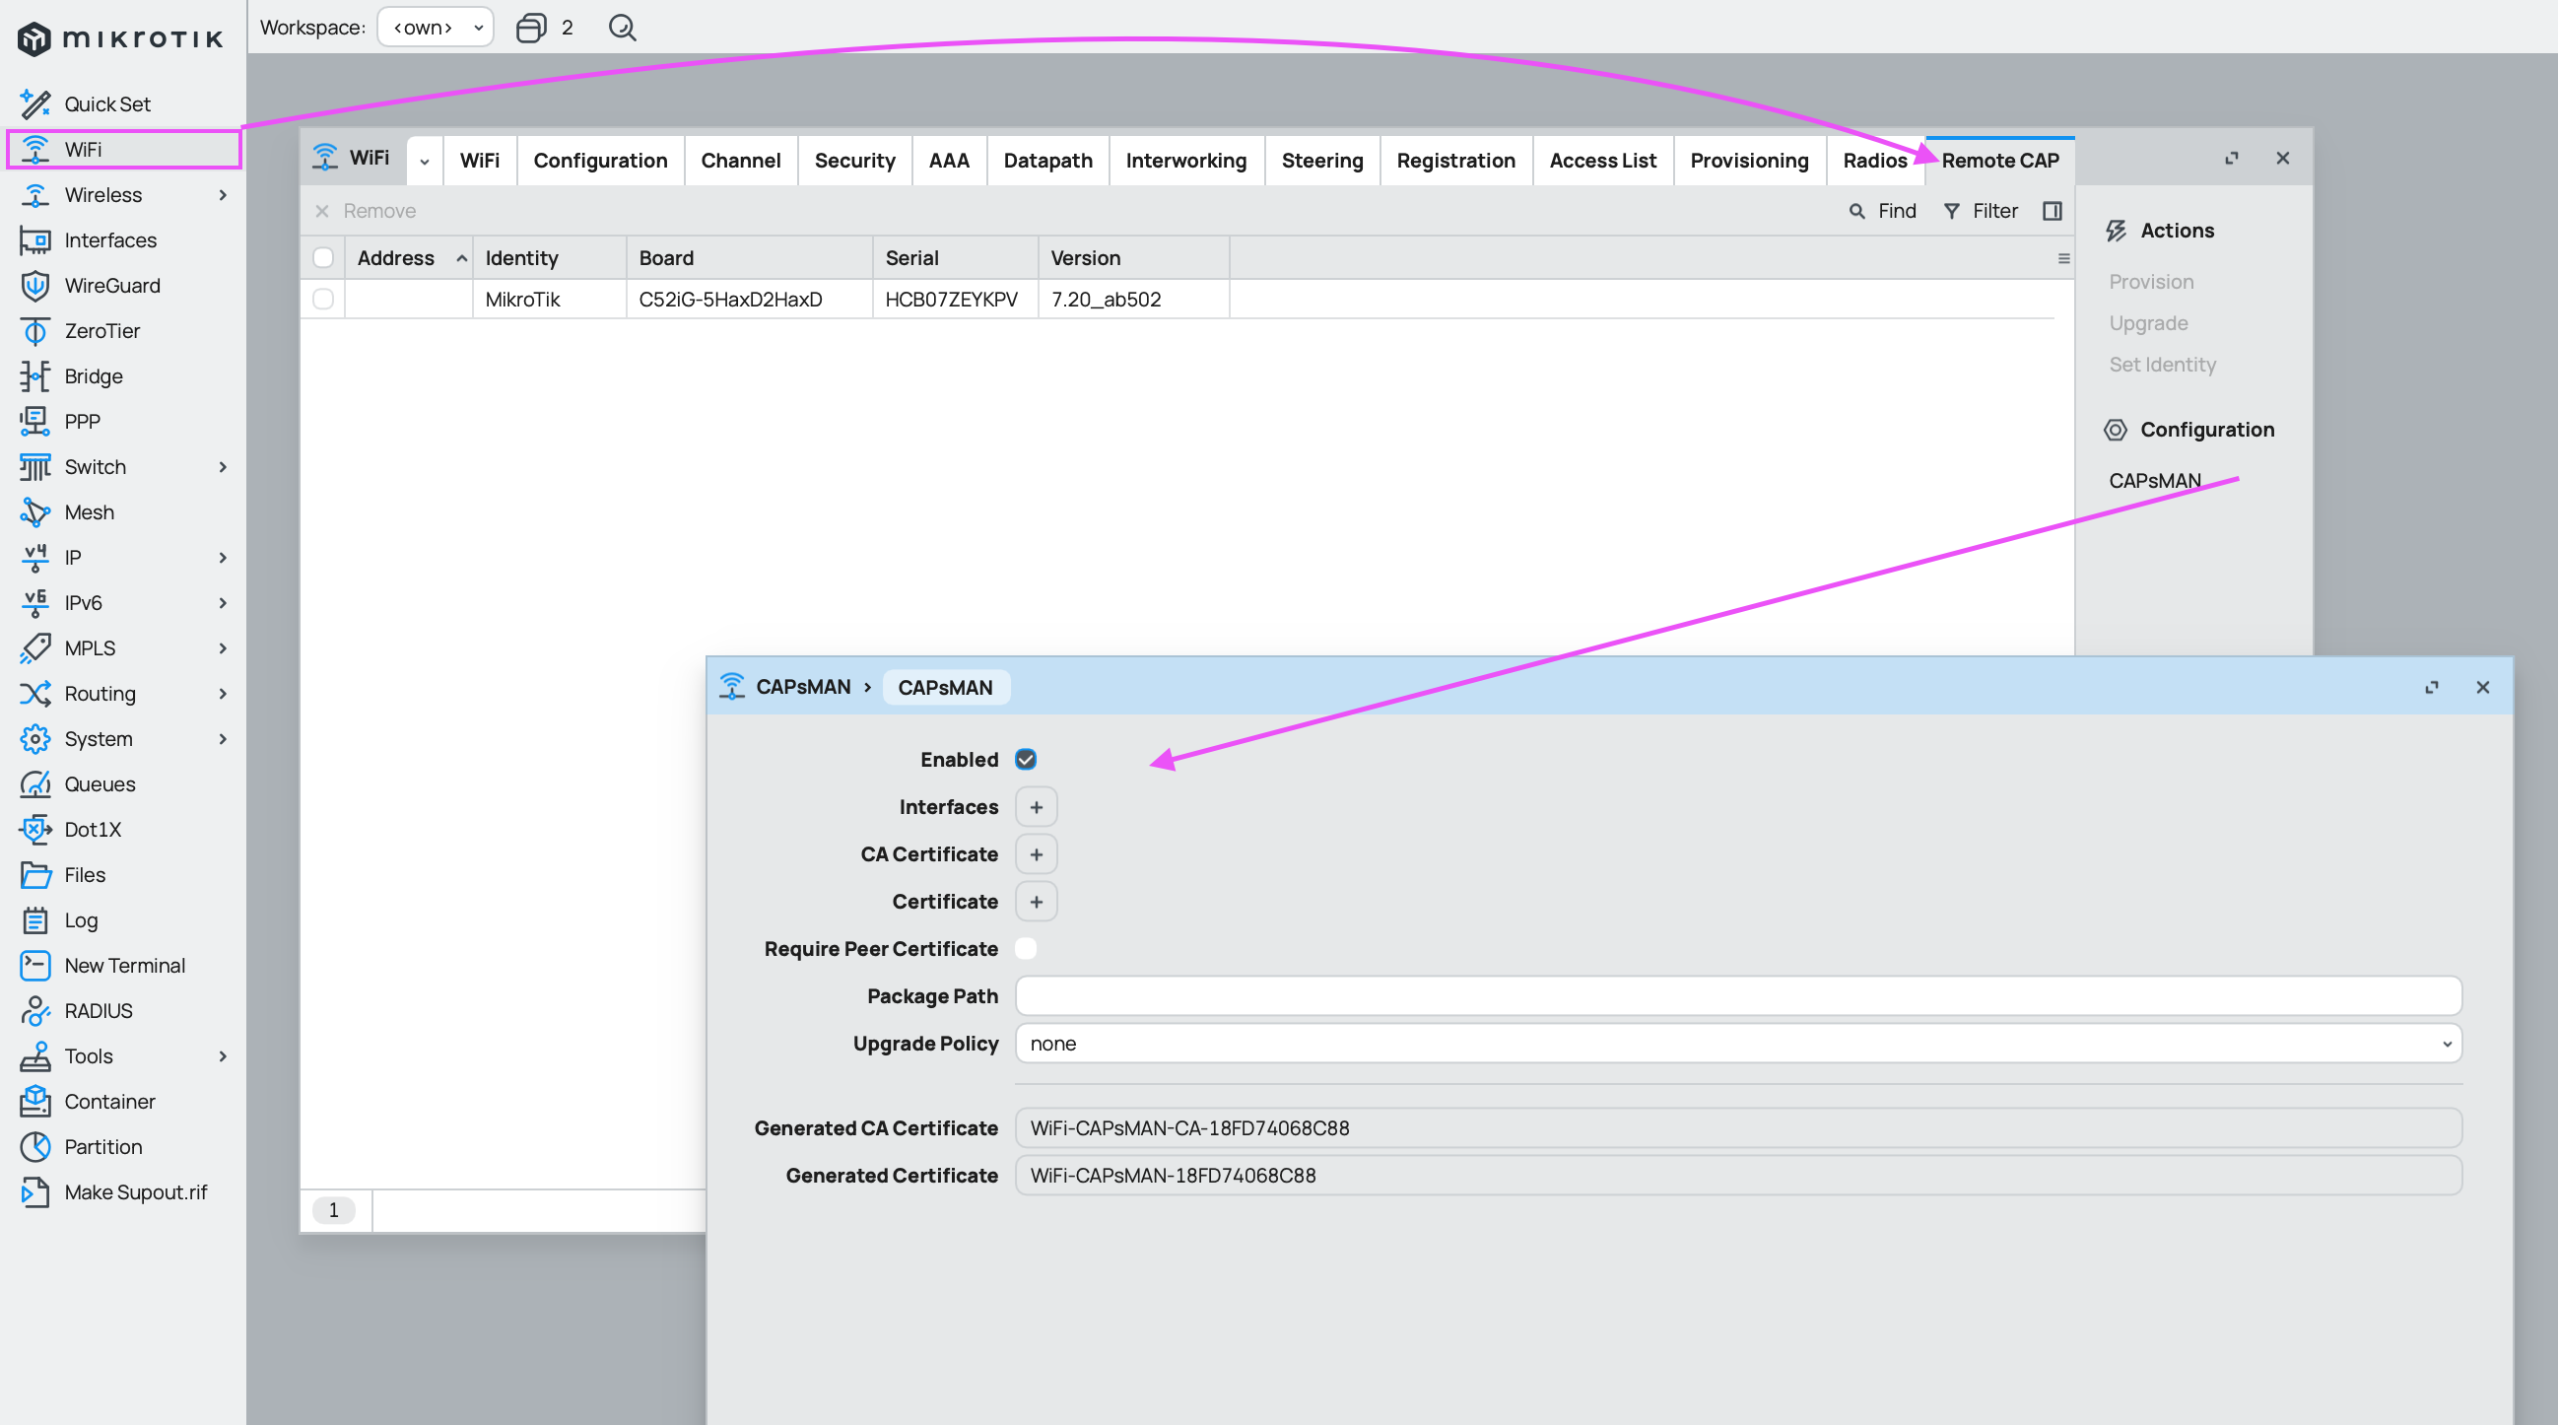
Task: Add a CA Certificate with plus button
Action: point(1036,855)
